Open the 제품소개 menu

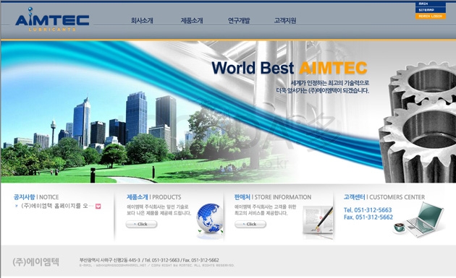[x=192, y=21]
